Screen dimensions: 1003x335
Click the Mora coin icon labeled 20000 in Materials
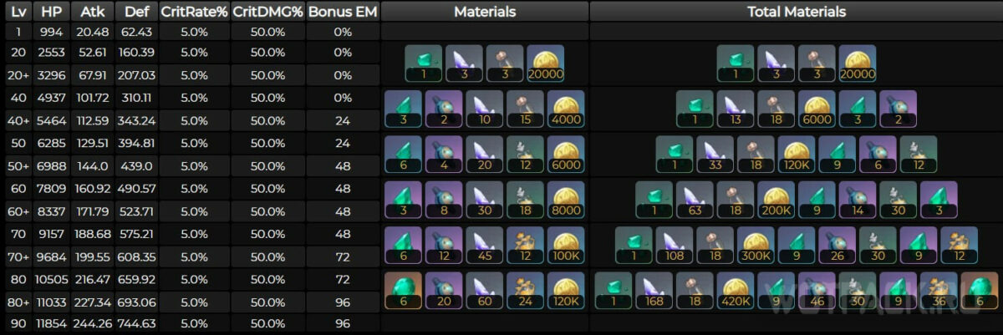coord(545,63)
